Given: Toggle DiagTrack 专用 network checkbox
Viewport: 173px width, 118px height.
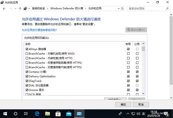Looking at the screenshot, I should (128, 81).
